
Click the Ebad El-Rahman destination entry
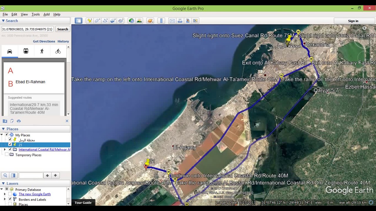[x=30, y=82]
